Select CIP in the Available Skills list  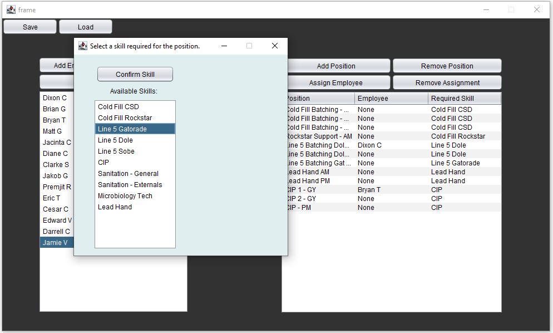[x=135, y=163]
